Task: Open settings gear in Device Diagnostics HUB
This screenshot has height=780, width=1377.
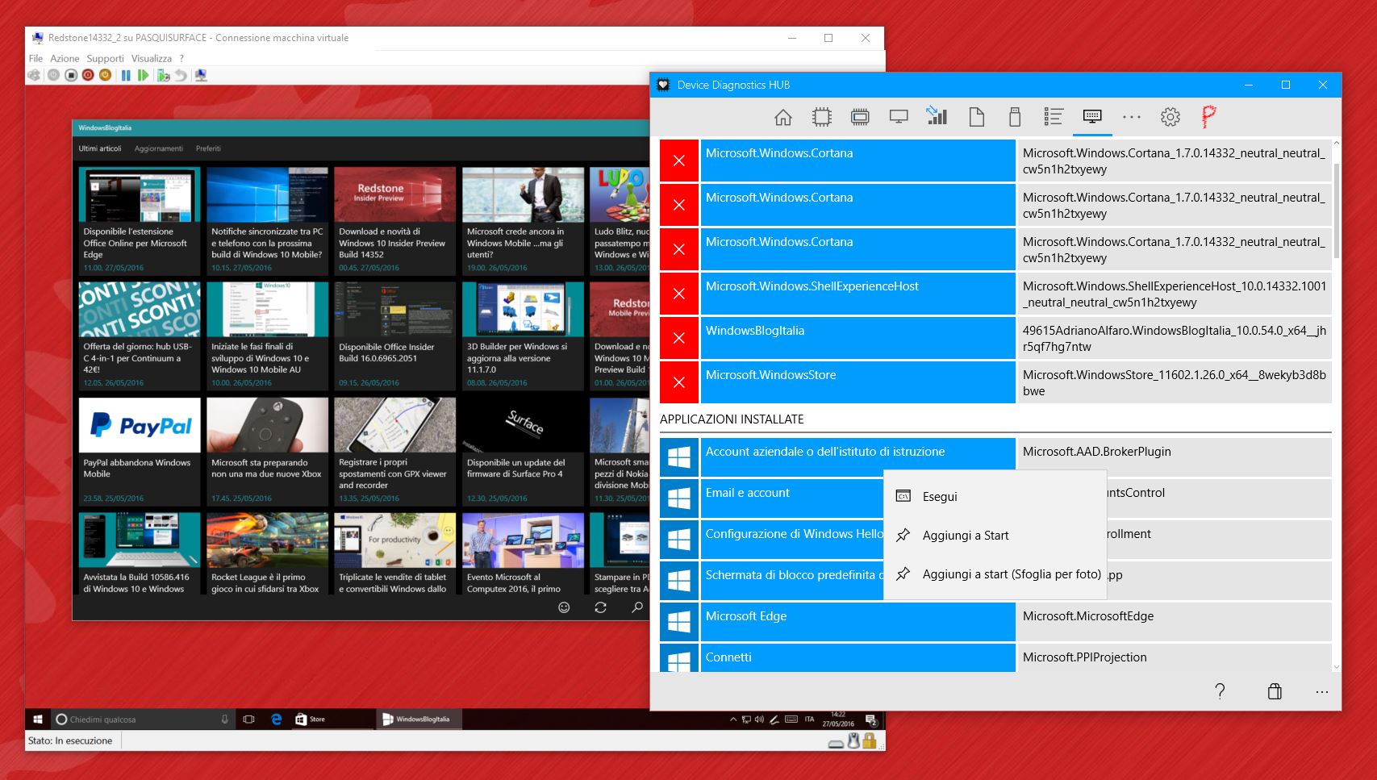Action: coord(1170,118)
